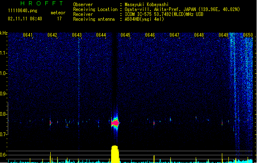This screenshot has width=257, height=163.
Task: Click the 0648 time marker
Action: (199, 35)
